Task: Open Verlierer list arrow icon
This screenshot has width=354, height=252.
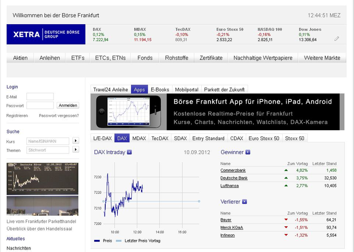Action: click(244, 201)
